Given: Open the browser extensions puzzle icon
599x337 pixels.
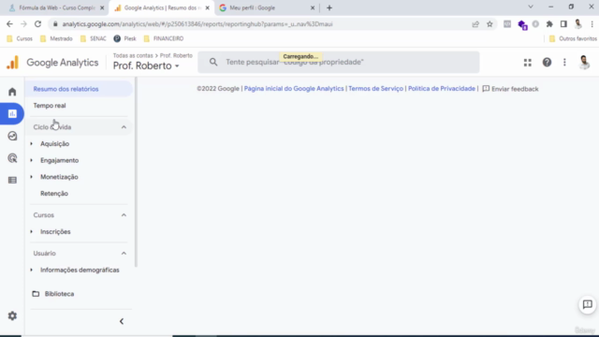Looking at the screenshot, I should pyautogui.click(x=549, y=24).
